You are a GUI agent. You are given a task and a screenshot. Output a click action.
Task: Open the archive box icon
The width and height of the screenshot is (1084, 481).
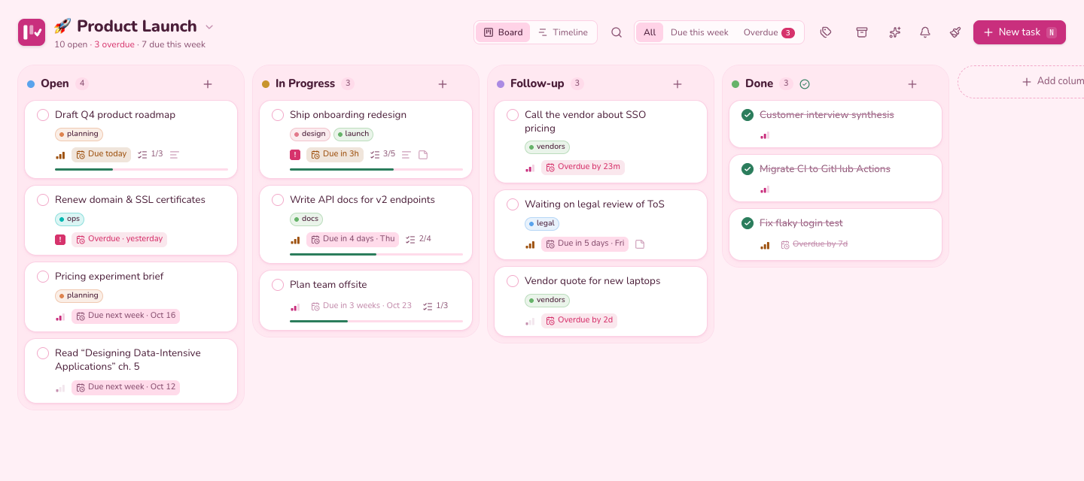862,32
